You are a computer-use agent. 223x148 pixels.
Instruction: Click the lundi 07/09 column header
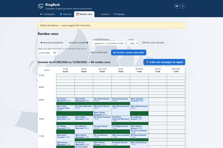pos(65,70)
